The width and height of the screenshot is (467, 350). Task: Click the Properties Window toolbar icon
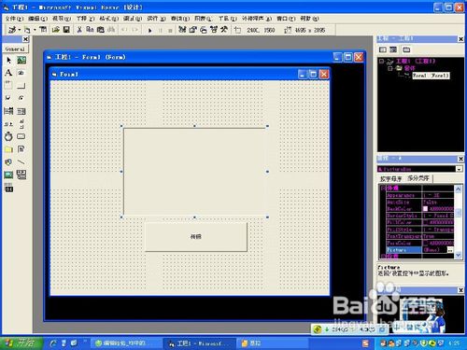tap(193, 30)
